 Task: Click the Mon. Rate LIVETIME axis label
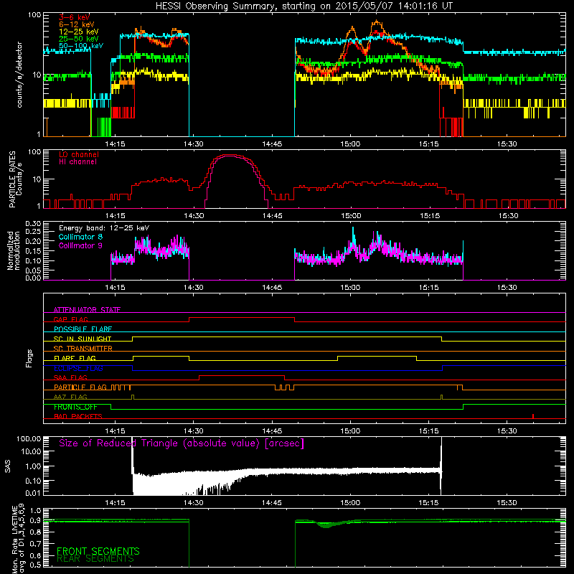point(19,538)
